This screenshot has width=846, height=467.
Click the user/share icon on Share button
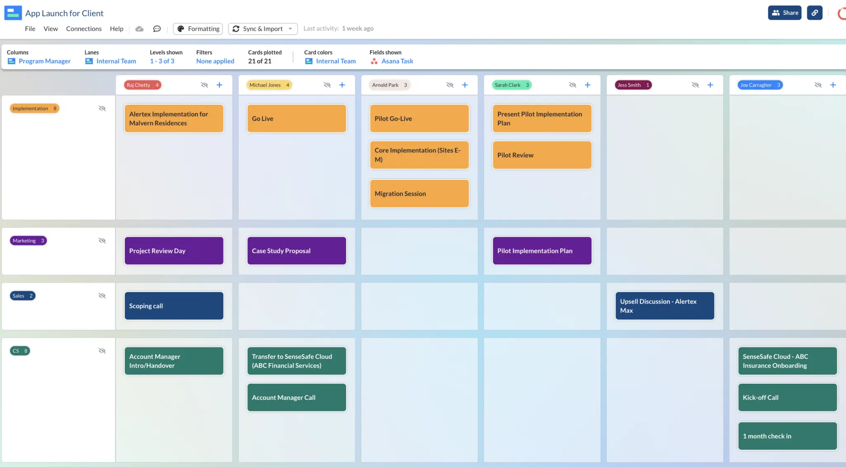[776, 13]
